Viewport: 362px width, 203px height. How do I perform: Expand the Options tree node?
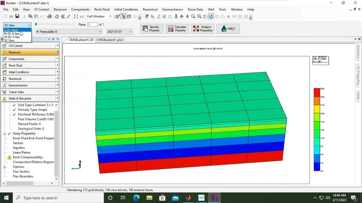(5, 167)
